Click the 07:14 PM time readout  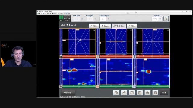click(x=67, y=18)
